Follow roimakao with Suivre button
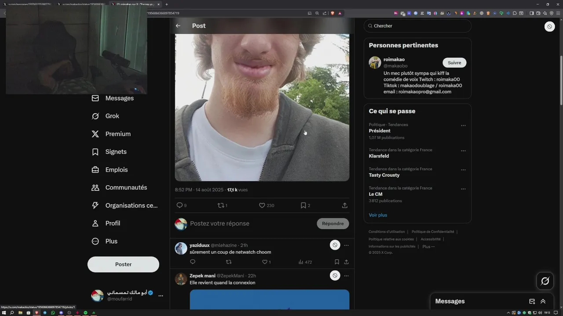Image resolution: width=563 pixels, height=316 pixels. (x=454, y=63)
